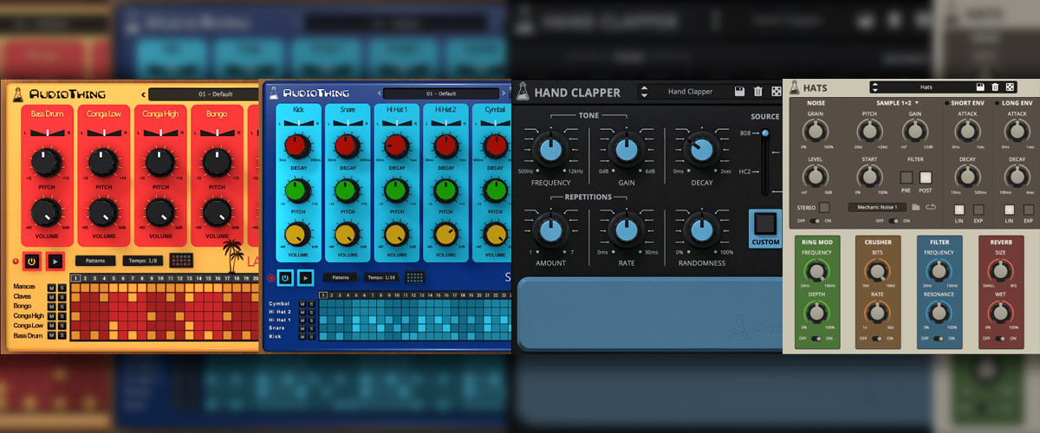This screenshot has width=1040, height=433.
Task: Toggle the Noise section off/on switch
Action: point(816,220)
